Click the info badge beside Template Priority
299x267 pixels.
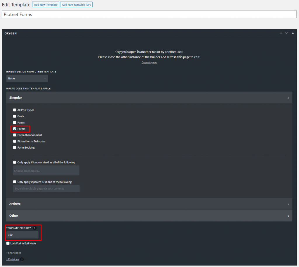pyautogui.click(x=35, y=228)
